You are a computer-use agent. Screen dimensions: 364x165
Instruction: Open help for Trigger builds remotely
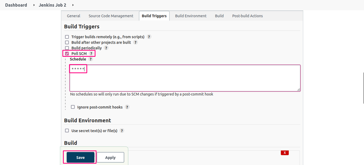[x=149, y=37]
